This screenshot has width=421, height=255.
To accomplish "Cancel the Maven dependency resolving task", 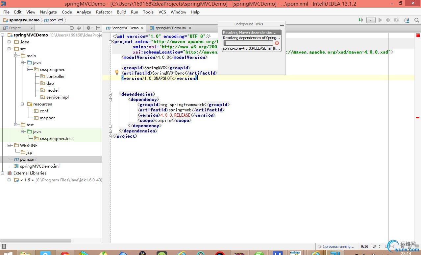I will 277,43.
